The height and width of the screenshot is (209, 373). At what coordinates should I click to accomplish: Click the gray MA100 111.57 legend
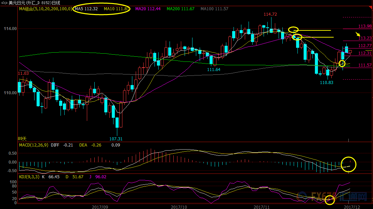click(214, 9)
